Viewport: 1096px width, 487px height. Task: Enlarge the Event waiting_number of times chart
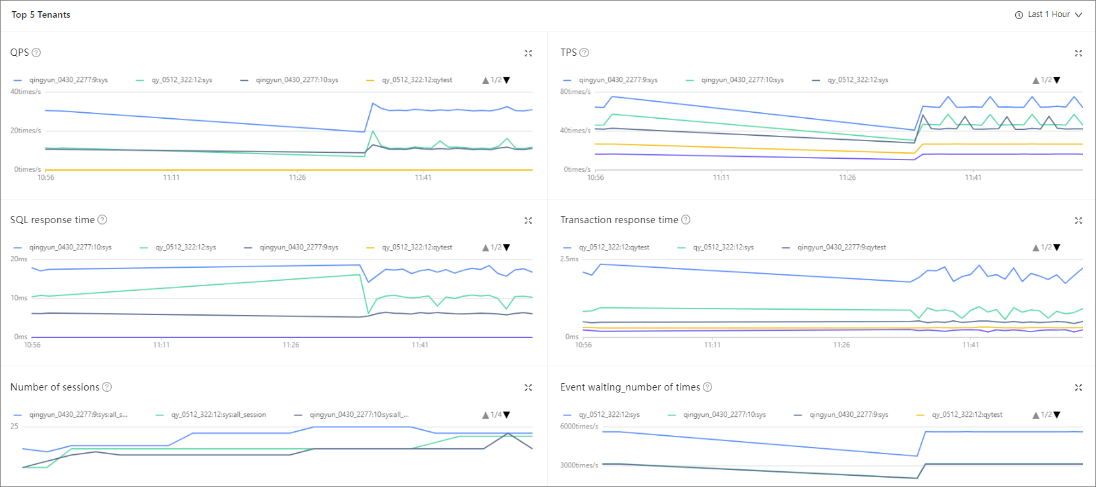(1078, 388)
